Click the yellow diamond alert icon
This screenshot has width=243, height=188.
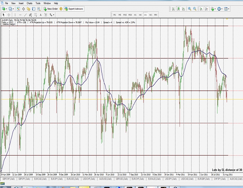(61, 9)
